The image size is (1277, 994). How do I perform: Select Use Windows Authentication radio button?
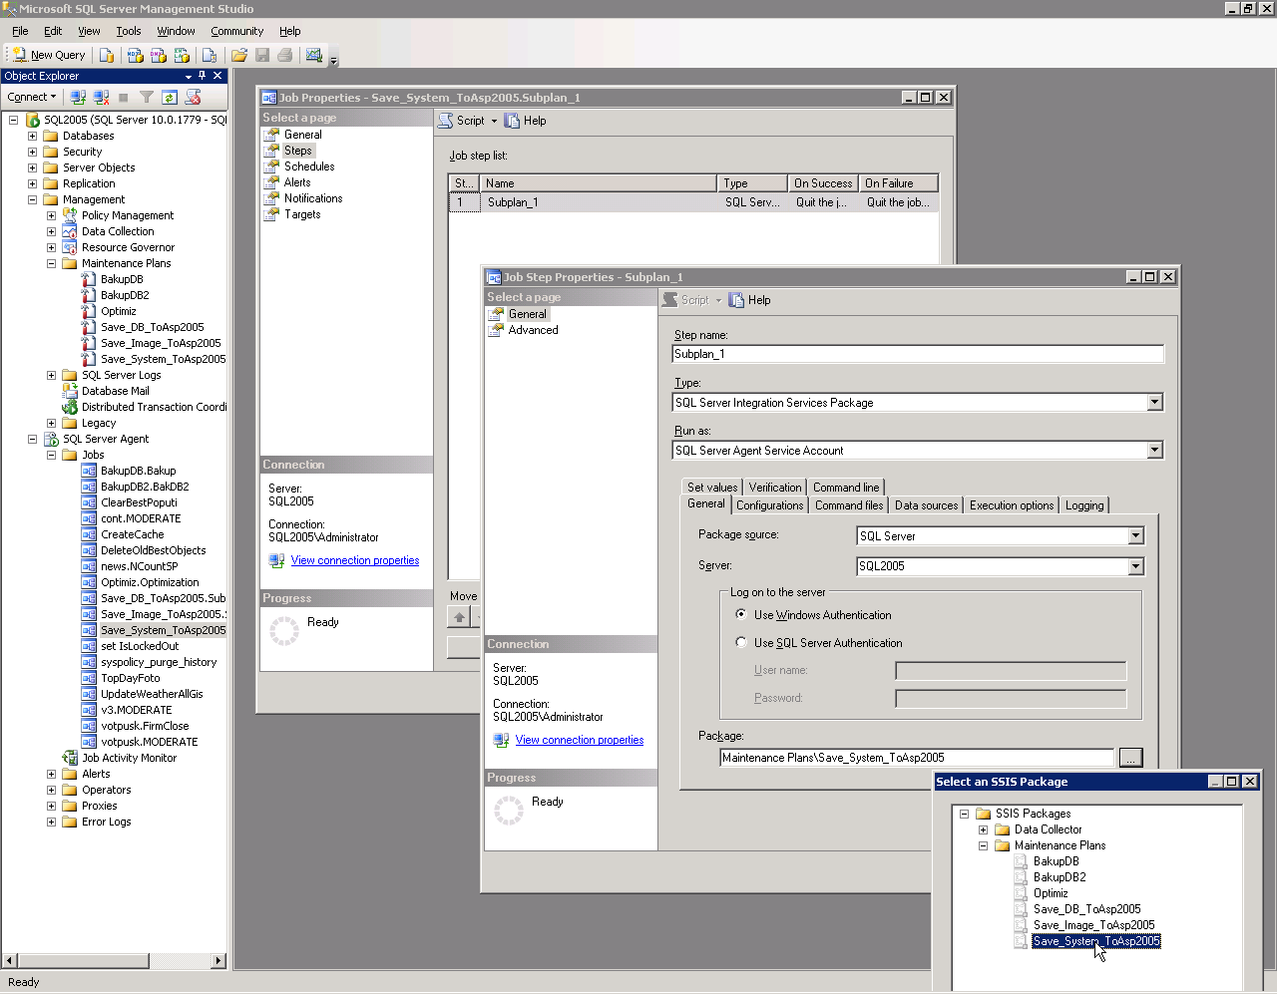(x=741, y=614)
